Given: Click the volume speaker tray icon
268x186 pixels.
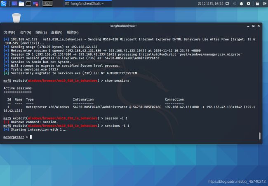Looking at the screenshot, I should (234, 4).
